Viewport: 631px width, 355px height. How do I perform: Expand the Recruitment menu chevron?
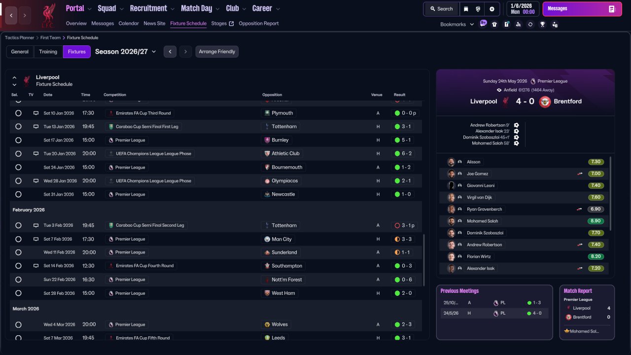click(172, 9)
